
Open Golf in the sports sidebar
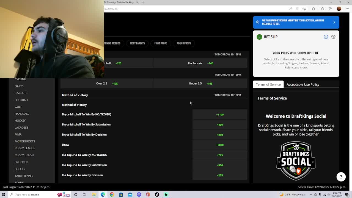coord(18,107)
